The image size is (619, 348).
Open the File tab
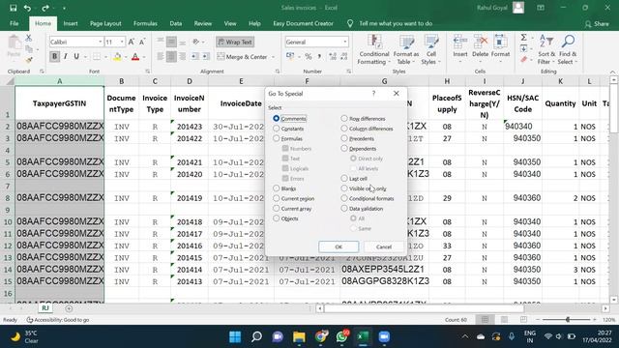click(15, 23)
